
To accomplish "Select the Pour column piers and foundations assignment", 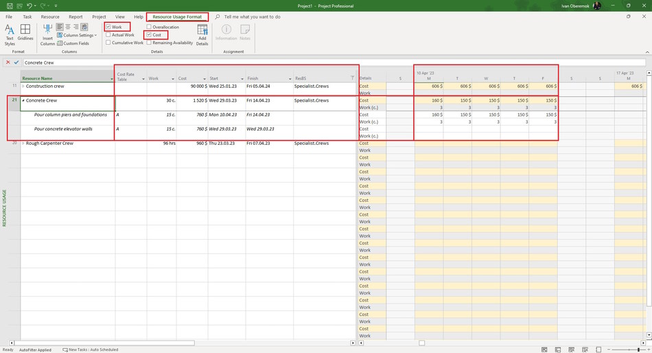I will click(70, 115).
